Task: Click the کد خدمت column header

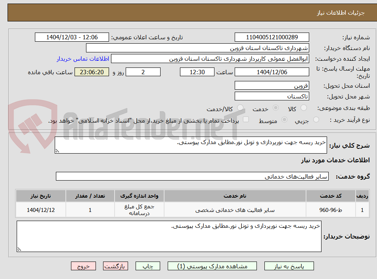Action: click(x=330, y=196)
